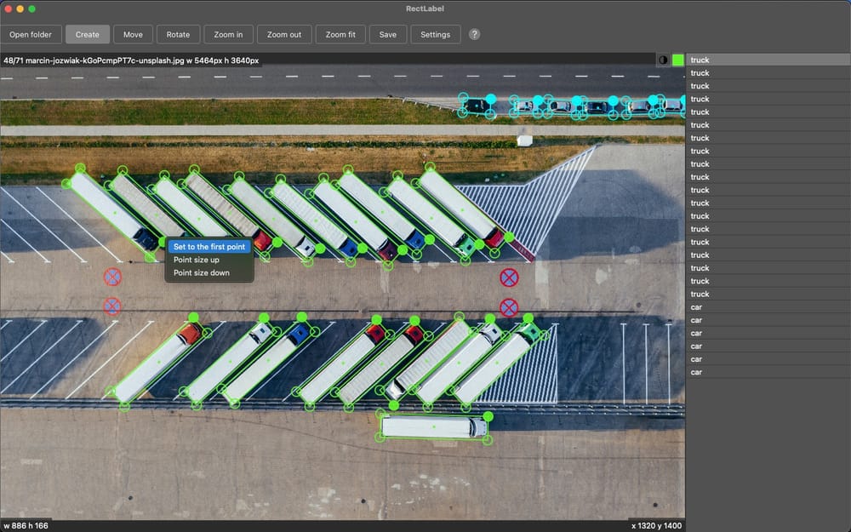
Task: Click the macOS green fullscreen window button
Action: click(x=32, y=9)
